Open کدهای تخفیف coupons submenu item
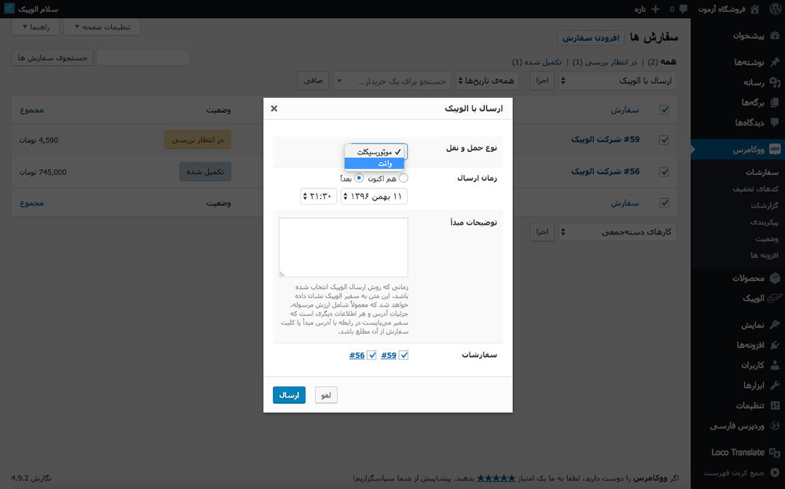The width and height of the screenshot is (785, 489). pos(755,189)
